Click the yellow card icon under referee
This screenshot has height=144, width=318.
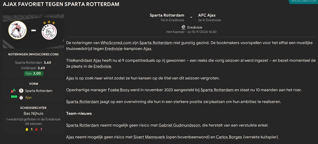point(26,130)
